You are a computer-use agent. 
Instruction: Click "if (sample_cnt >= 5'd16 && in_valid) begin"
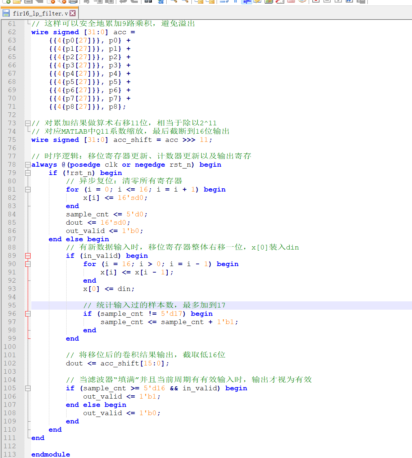[157, 388]
